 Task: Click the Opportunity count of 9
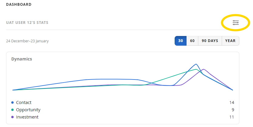[233, 110]
